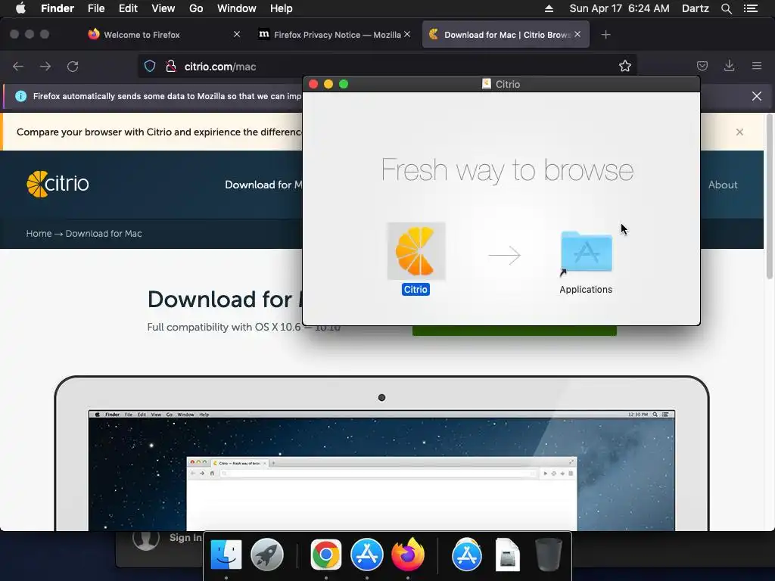Open the About page link
775x581 pixels.
[723, 185]
